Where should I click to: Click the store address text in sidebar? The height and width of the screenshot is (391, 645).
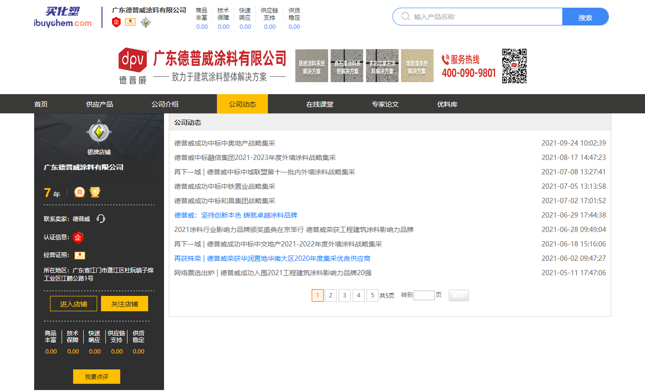99,274
